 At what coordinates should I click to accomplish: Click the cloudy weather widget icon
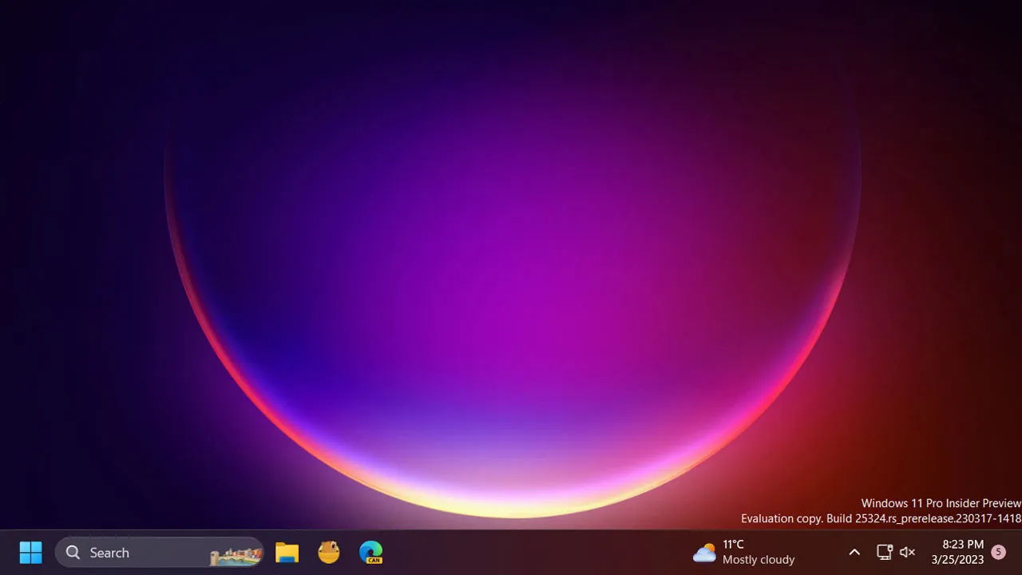click(704, 553)
